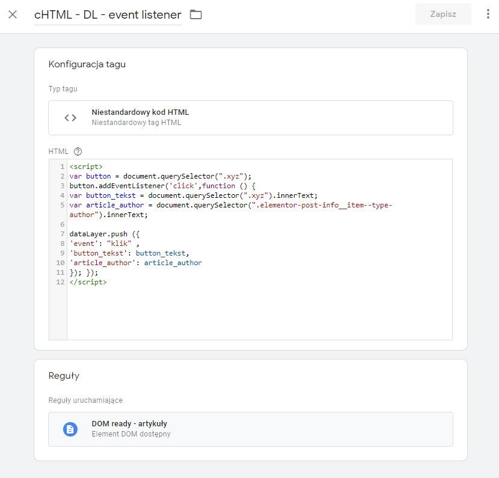Open the folder icon next to the tag name

[196, 14]
